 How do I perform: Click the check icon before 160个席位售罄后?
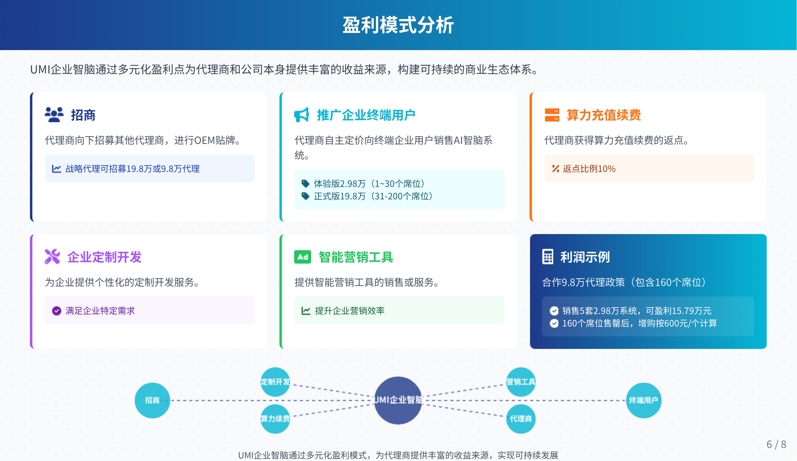(x=554, y=323)
